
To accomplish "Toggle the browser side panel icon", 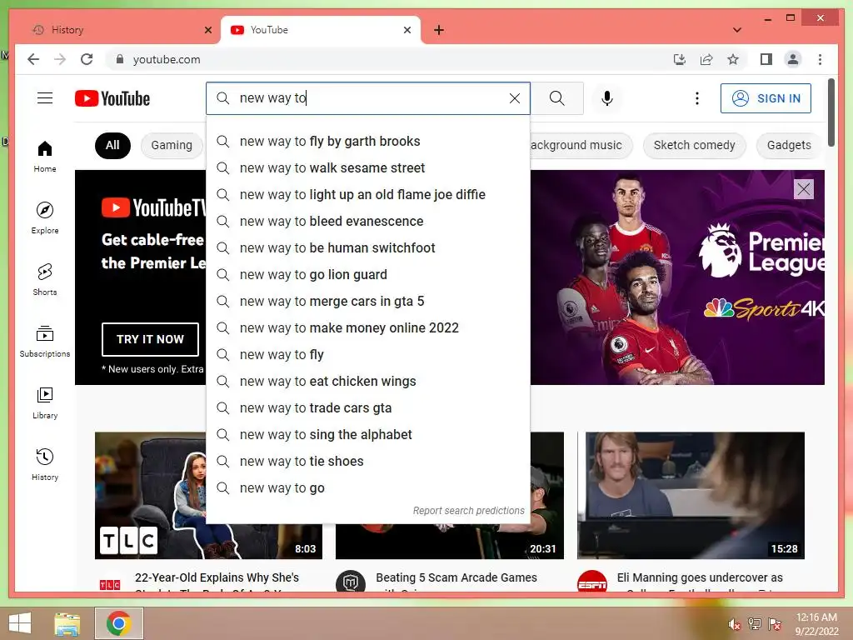I will pyautogui.click(x=766, y=59).
